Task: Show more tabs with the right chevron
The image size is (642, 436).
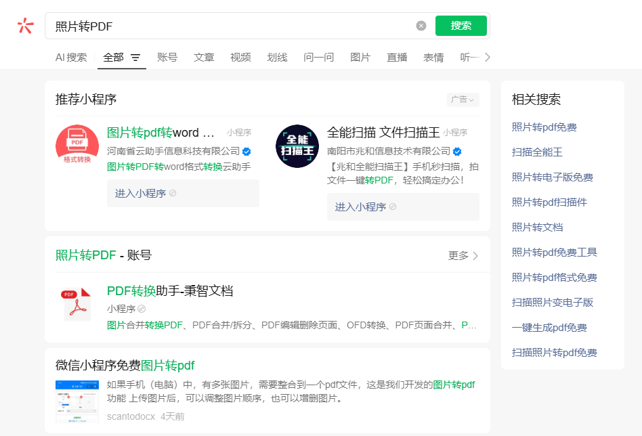Action: [487, 58]
